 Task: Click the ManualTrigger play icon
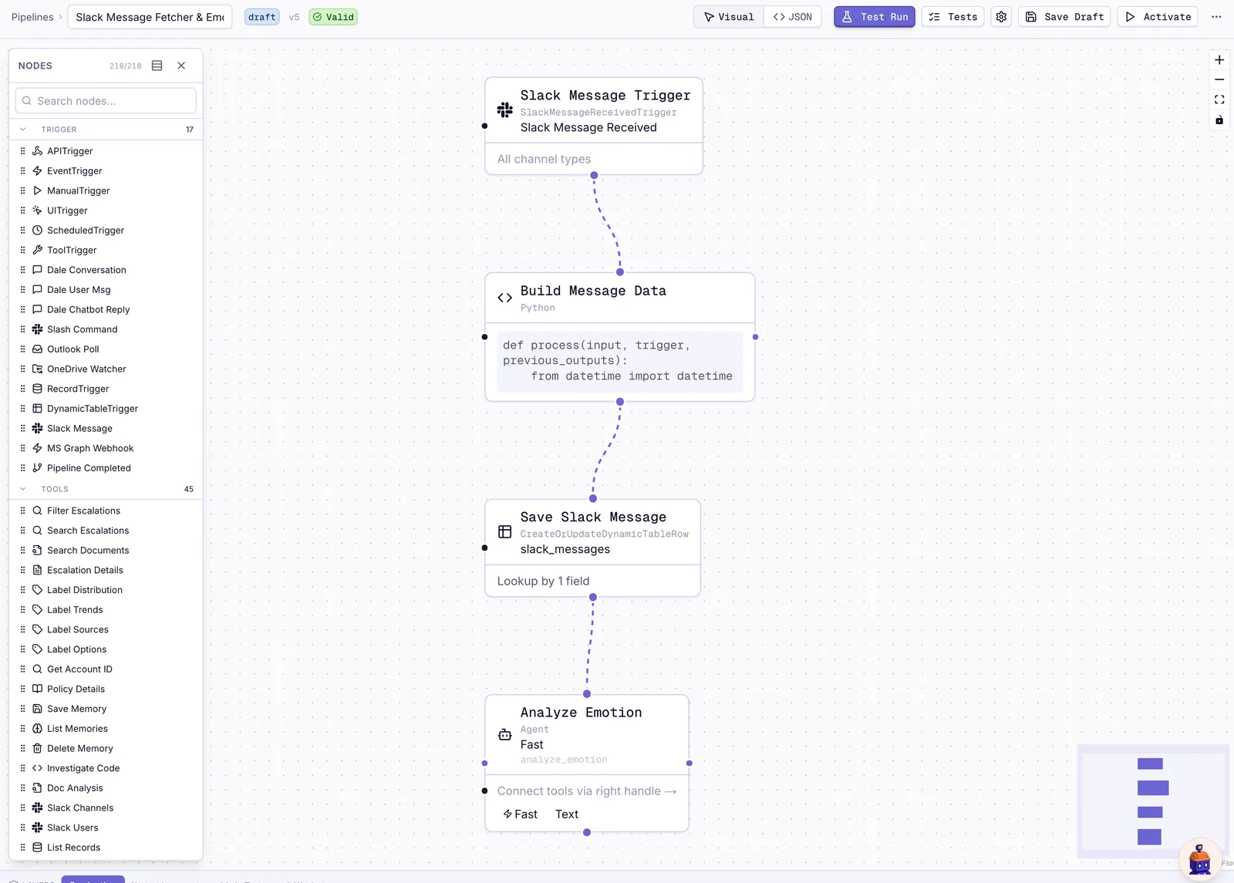tap(37, 190)
